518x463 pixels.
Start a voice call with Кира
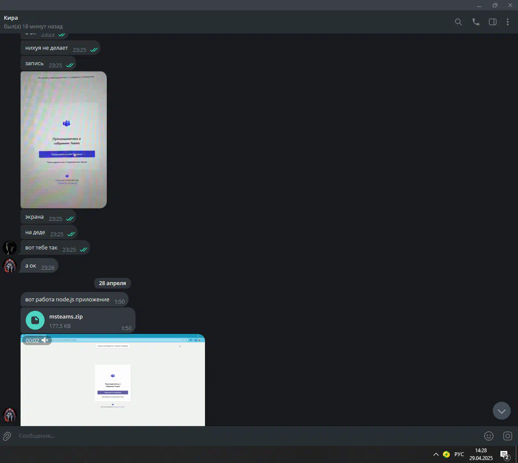click(476, 22)
